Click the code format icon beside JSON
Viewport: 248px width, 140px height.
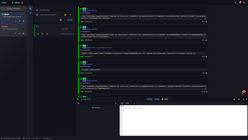pyautogui.click(x=122, y=103)
